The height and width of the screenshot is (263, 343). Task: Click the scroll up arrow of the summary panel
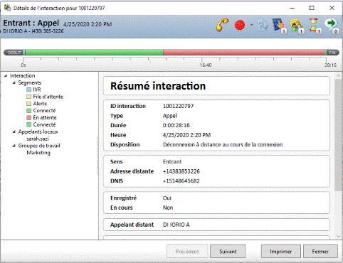[x=338, y=76]
